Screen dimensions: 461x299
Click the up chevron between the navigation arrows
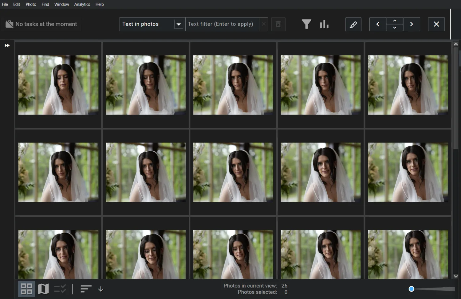coord(395,21)
